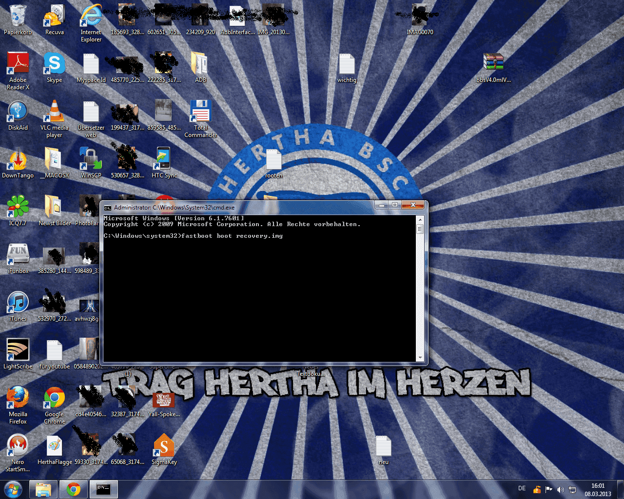This screenshot has height=499, width=624.
Task: Open VLC media player shortcut
Action: coord(54,119)
